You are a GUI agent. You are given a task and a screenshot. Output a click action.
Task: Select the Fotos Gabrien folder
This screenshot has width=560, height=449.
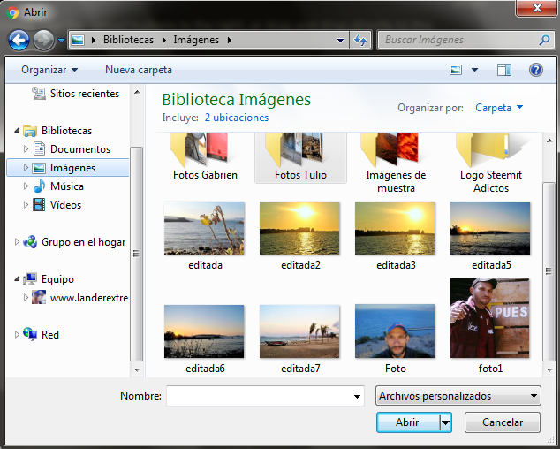coord(205,157)
